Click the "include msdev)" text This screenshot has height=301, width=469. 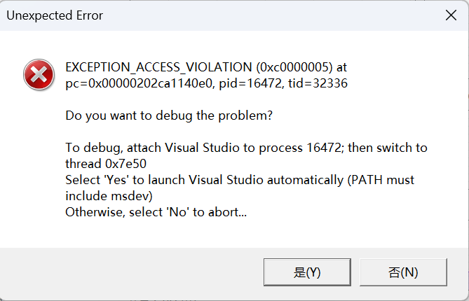pyautogui.click(x=109, y=195)
